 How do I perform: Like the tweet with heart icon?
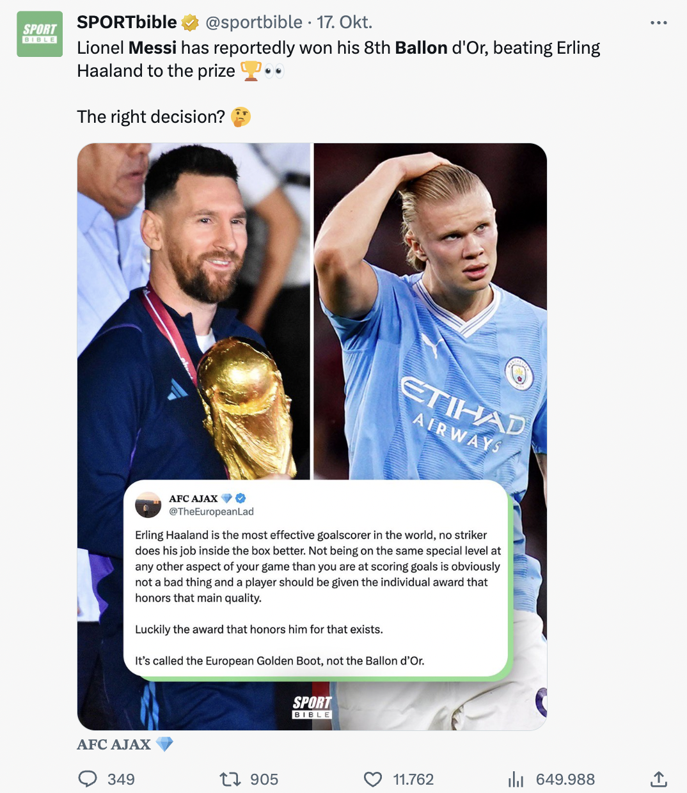click(x=373, y=779)
